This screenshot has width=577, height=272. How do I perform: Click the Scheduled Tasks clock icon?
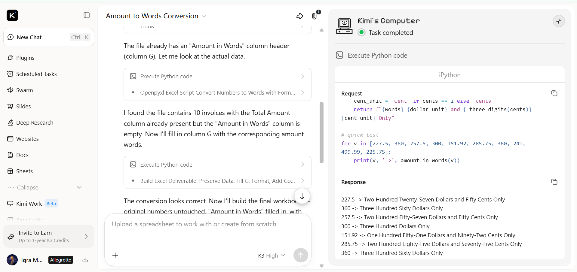10,74
